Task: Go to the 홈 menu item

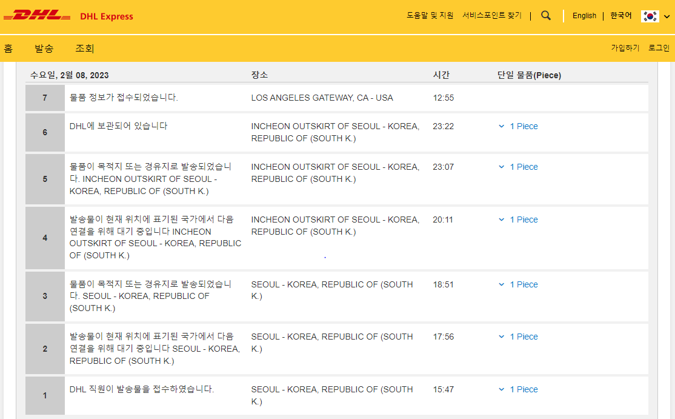Action: 8,49
